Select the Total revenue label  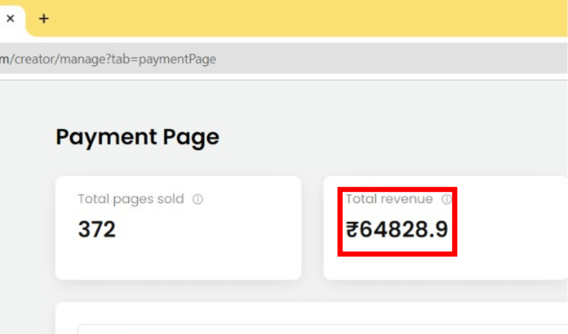coord(389,199)
